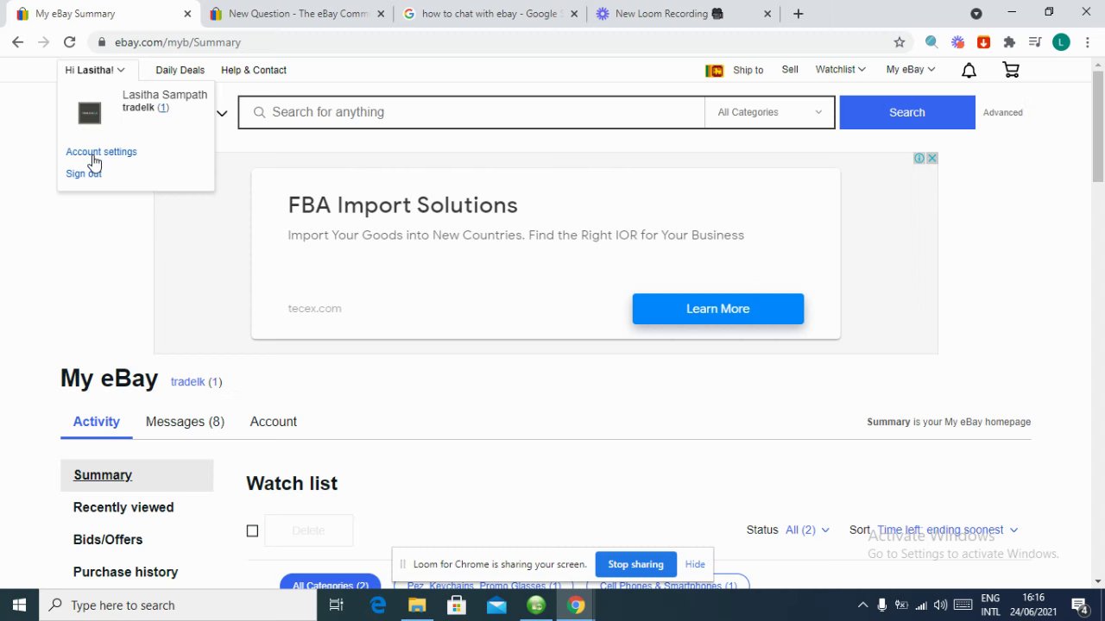
Task: Switch to how to chat with ebay tab
Action: [x=489, y=14]
